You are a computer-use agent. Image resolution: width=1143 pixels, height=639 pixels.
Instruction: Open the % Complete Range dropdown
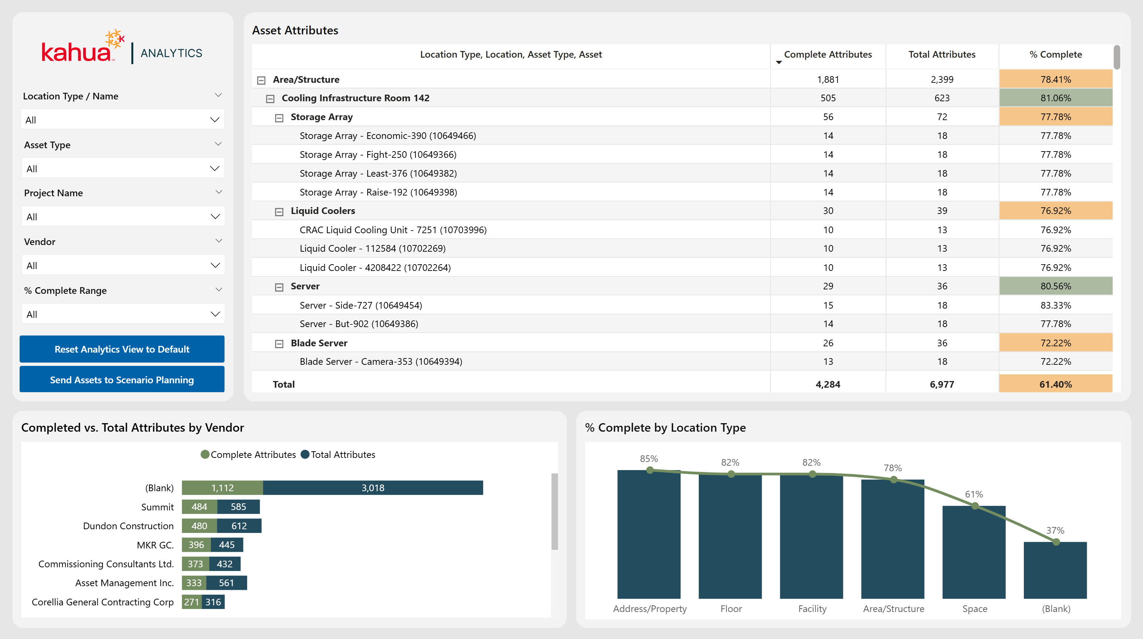tap(122, 315)
